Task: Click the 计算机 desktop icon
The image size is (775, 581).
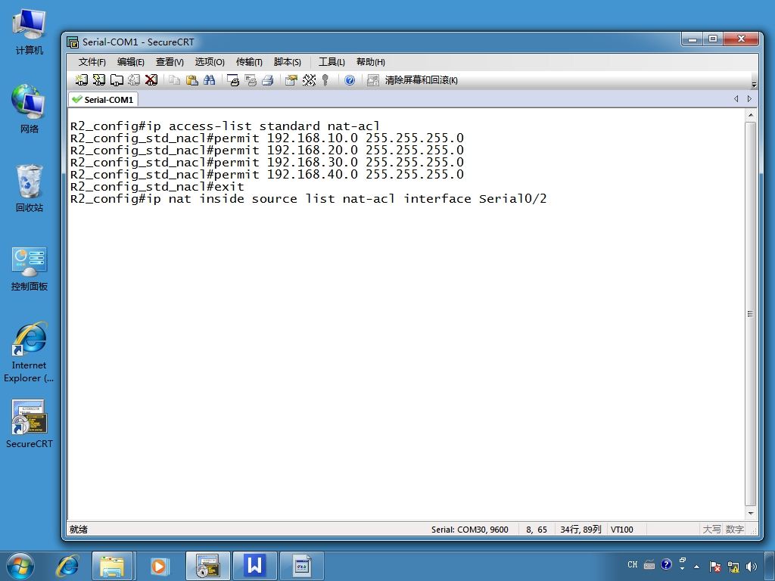Action: point(30,32)
